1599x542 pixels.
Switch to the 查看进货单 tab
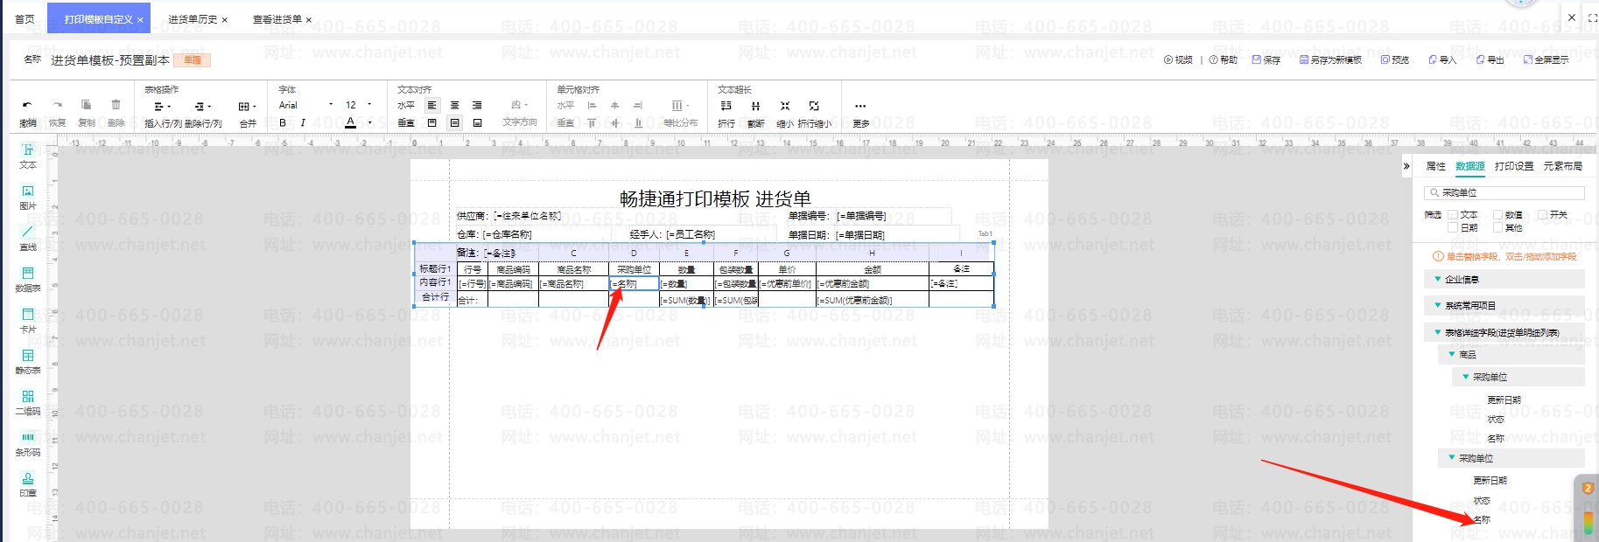(277, 19)
